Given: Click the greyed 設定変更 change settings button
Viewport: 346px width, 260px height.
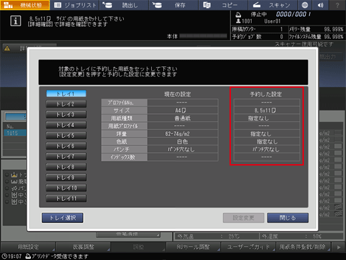Looking at the screenshot, I should (x=244, y=218).
